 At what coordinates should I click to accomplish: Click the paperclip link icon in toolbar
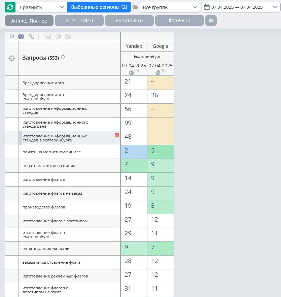31,36
